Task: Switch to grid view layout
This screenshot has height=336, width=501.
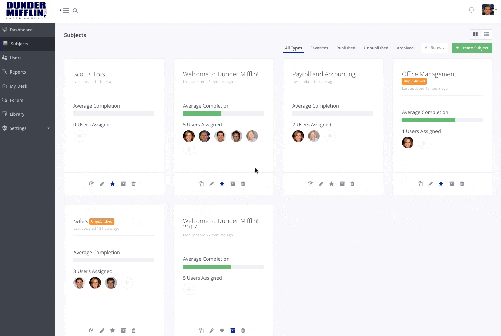Action: click(x=475, y=34)
